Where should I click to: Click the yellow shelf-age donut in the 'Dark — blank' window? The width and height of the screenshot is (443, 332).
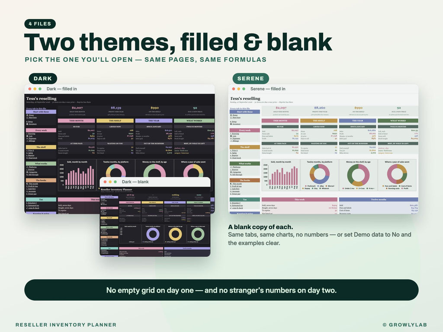point(175,234)
